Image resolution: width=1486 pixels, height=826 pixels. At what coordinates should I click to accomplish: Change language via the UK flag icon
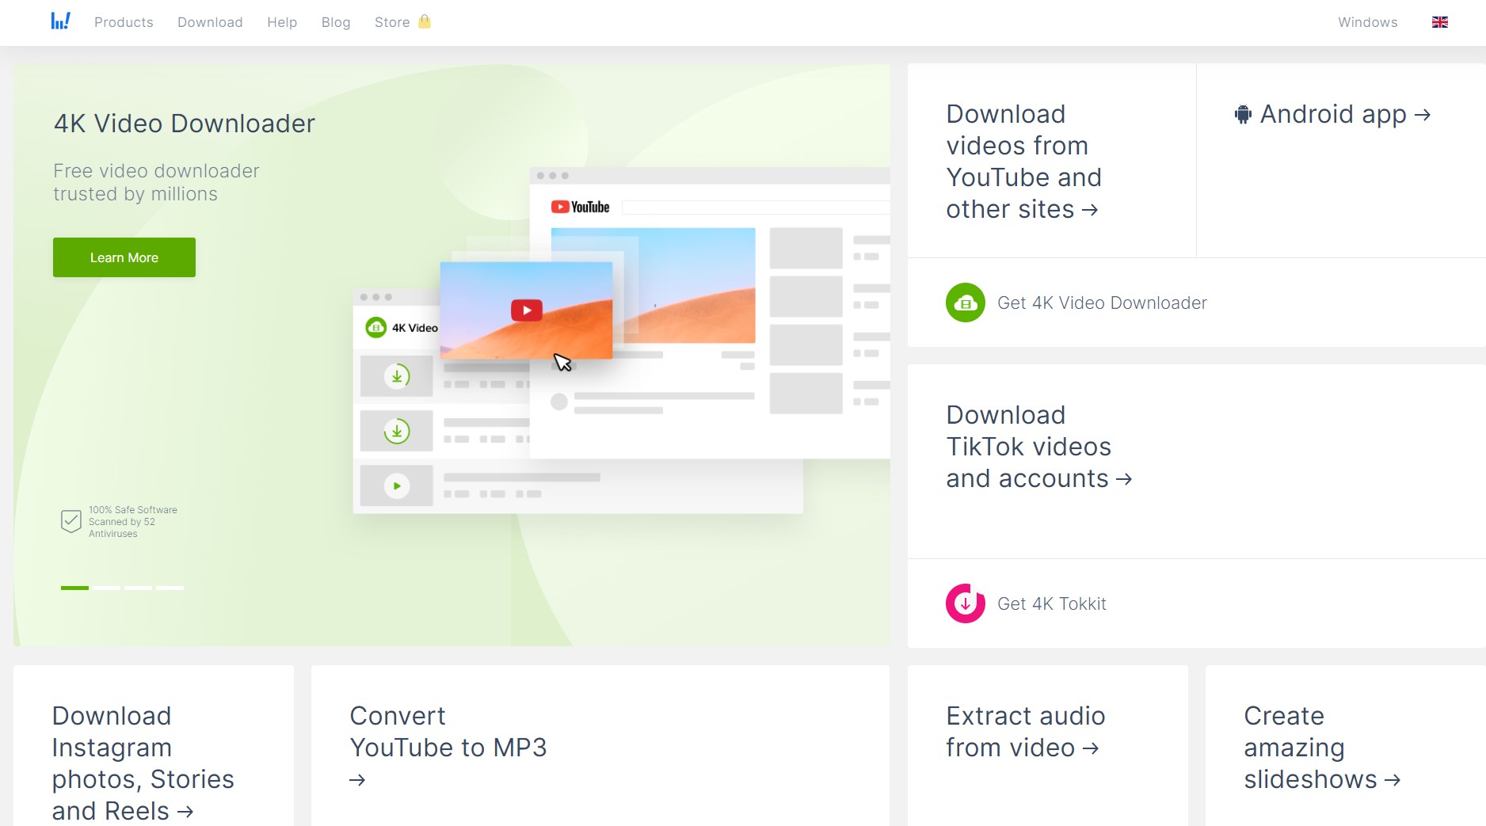pos(1440,22)
